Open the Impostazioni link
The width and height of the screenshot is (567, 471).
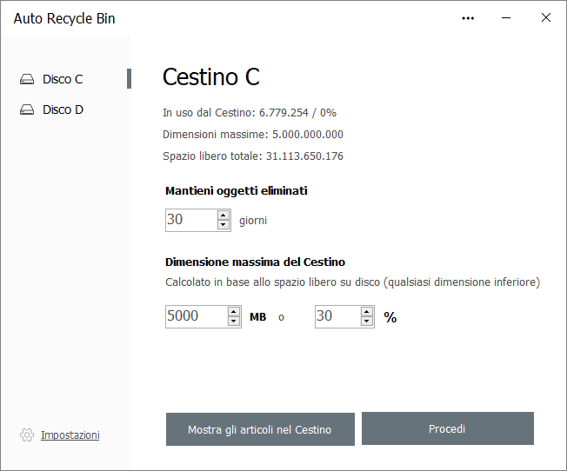[70, 435]
